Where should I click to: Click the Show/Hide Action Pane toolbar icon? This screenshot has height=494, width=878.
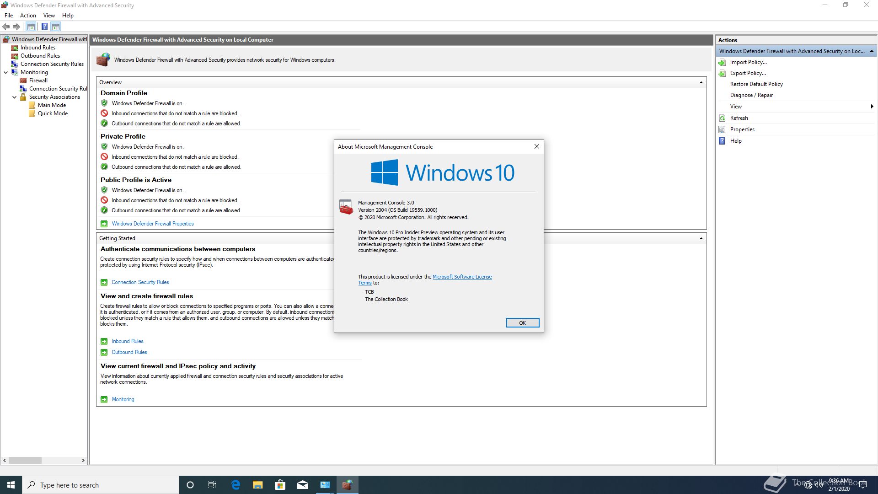[x=56, y=27]
